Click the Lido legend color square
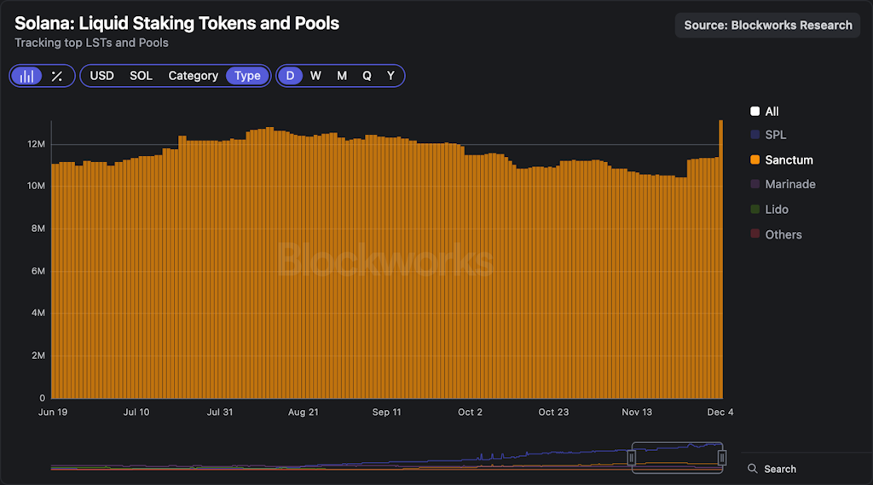 pyautogui.click(x=754, y=209)
